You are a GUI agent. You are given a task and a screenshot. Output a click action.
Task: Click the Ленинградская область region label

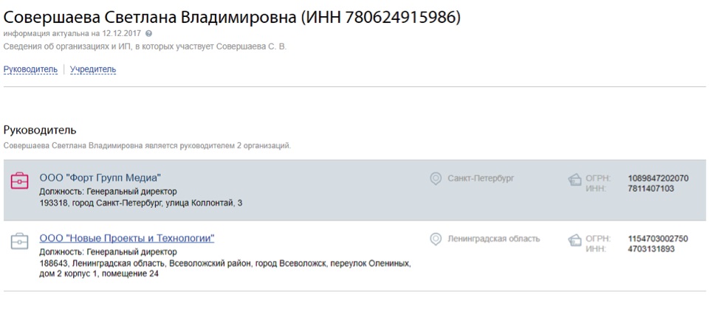(494, 239)
